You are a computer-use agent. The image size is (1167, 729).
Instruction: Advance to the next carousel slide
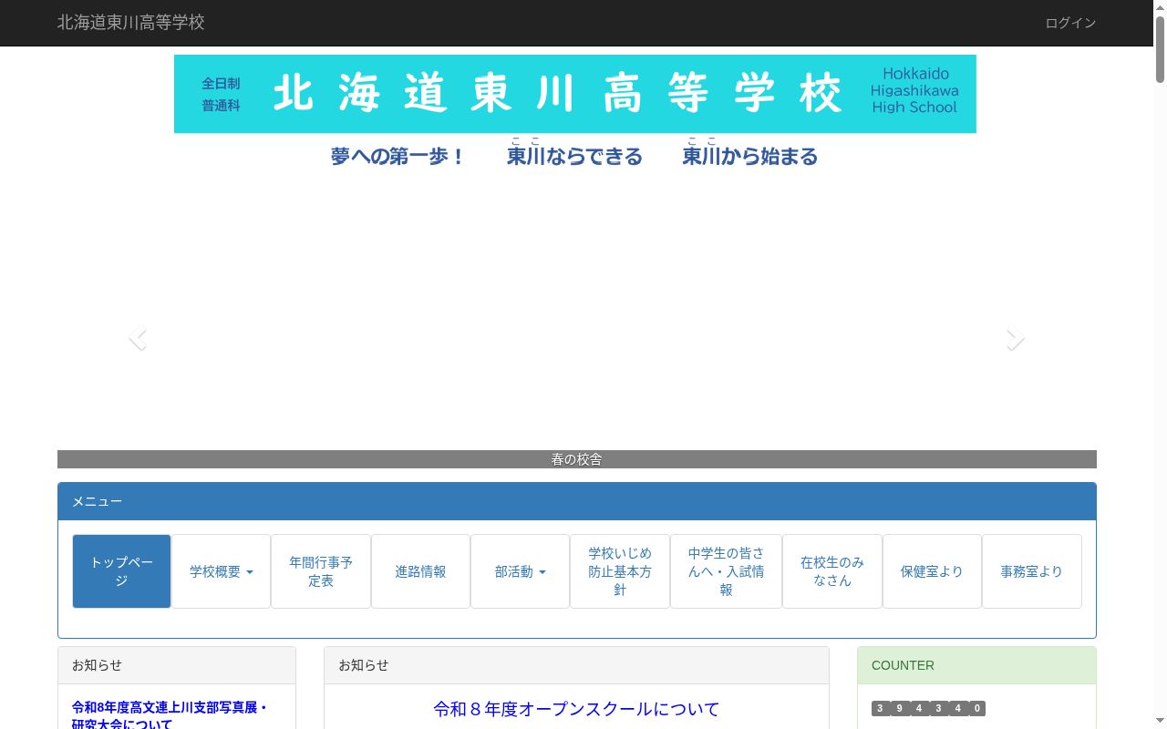[x=1015, y=339]
